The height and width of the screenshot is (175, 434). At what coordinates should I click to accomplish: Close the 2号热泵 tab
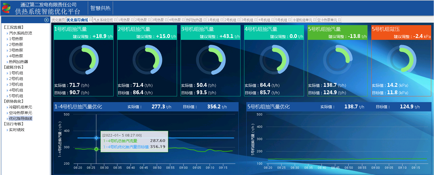(149, 20)
